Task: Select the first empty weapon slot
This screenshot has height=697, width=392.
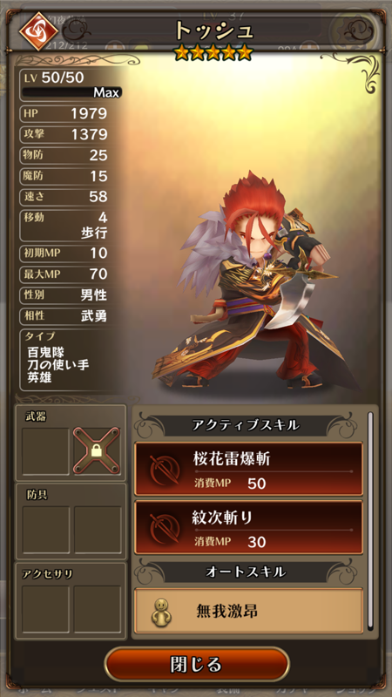Action: click(x=46, y=451)
